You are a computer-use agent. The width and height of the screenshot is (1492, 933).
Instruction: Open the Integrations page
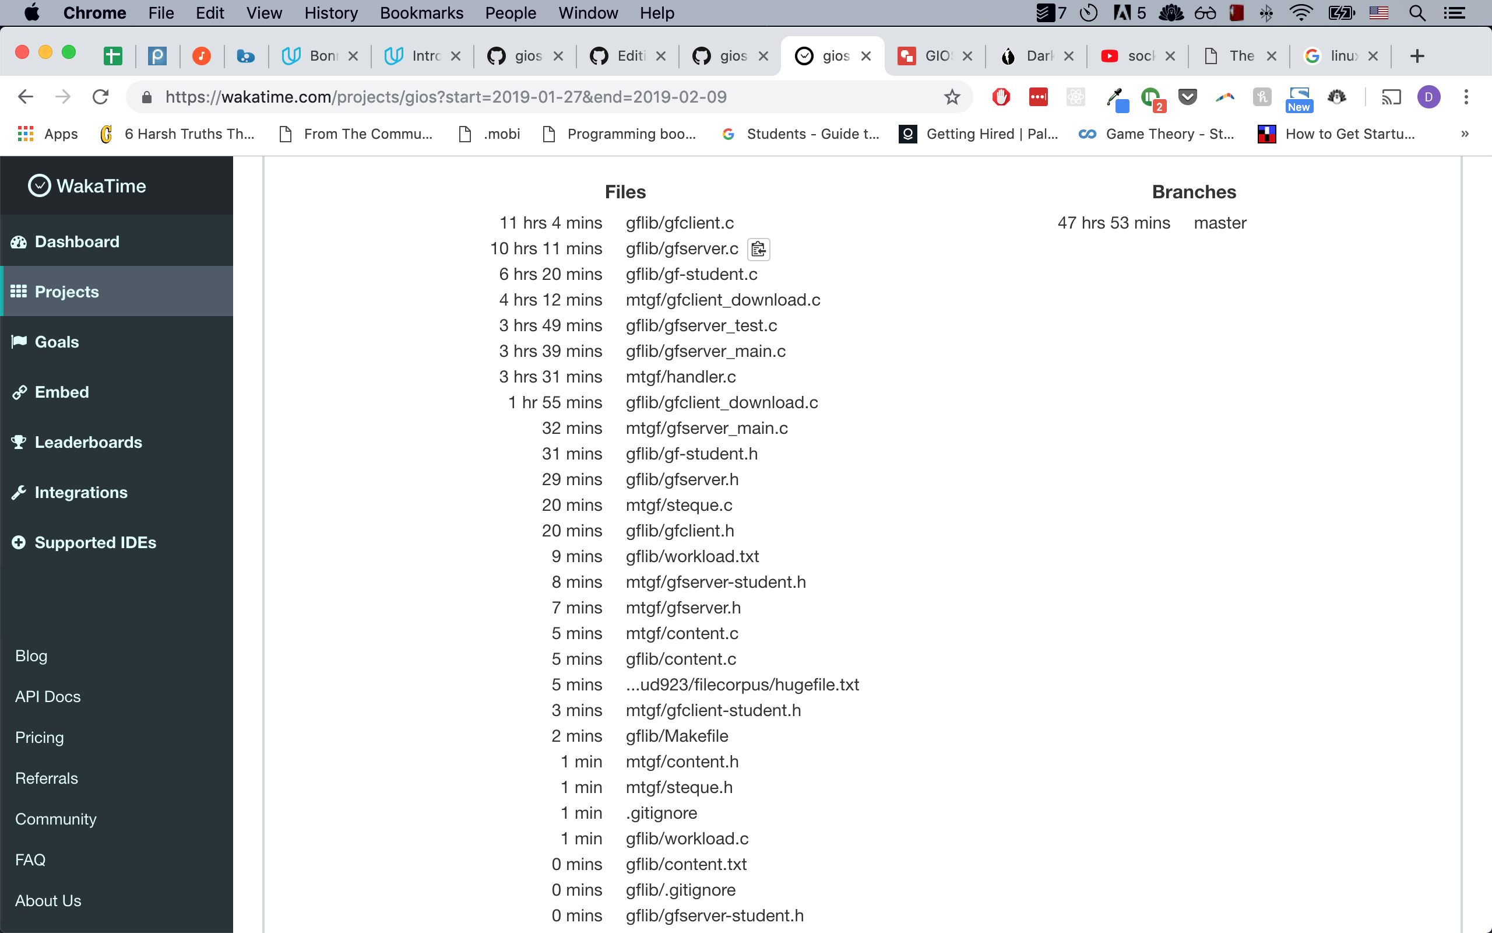81,492
